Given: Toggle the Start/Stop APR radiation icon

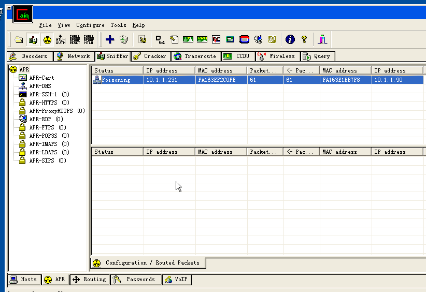Looking at the screenshot, I should click(x=47, y=40).
